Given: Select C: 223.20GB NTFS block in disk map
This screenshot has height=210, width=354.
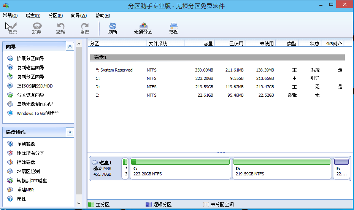Looking at the screenshot, I should (x=180, y=169).
